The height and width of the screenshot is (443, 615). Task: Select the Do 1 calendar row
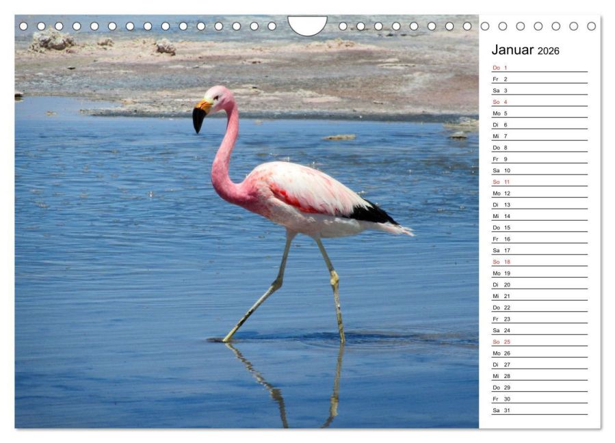540,68
